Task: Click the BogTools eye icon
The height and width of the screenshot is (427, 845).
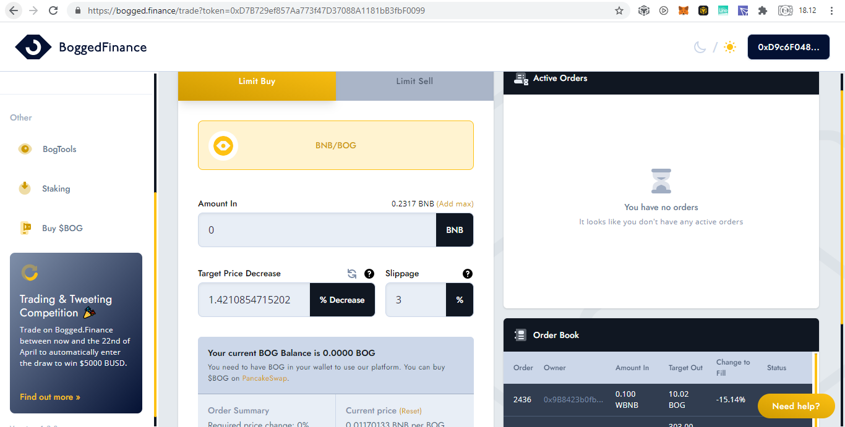Action: 25,149
